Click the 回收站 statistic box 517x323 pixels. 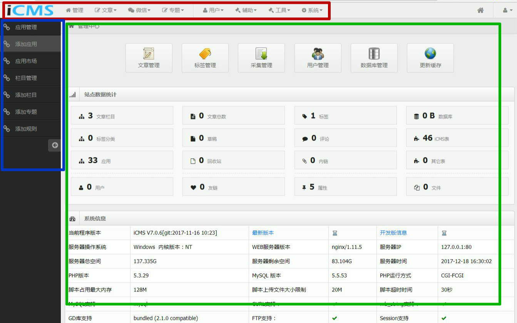click(234, 160)
